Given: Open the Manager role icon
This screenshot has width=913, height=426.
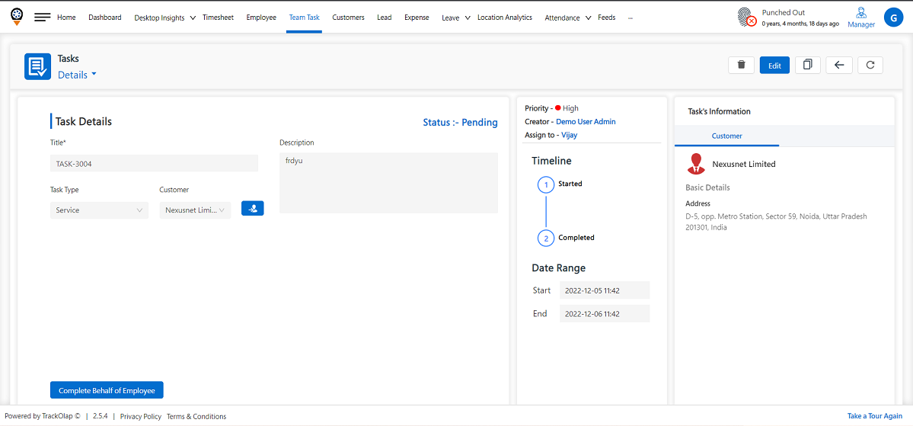Looking at the screenshot, I should [861, 18].
